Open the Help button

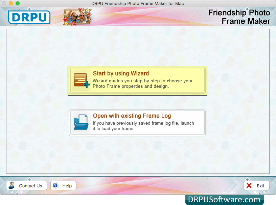pos(63,186)
